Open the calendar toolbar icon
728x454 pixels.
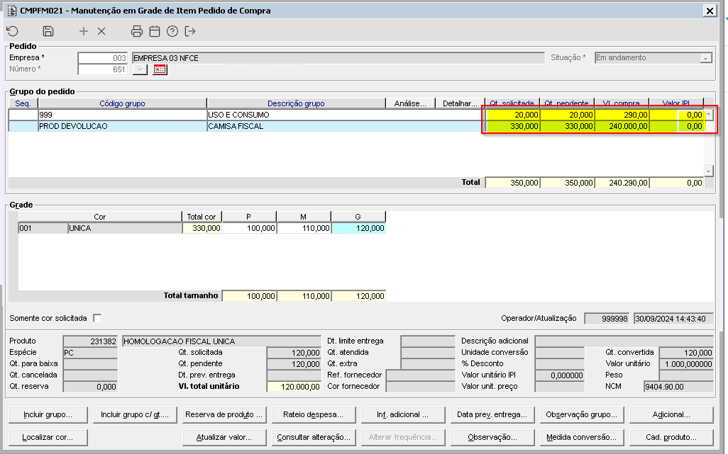(x=155, y=31)
